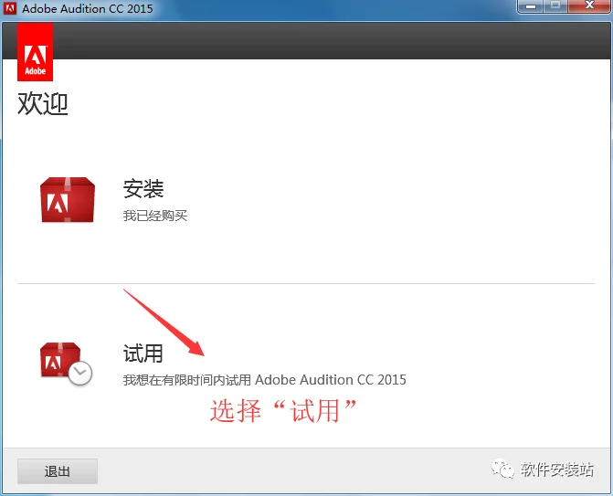Click the red install box icon
Viewport: 613px width, 496px height.
click(68, 200)
